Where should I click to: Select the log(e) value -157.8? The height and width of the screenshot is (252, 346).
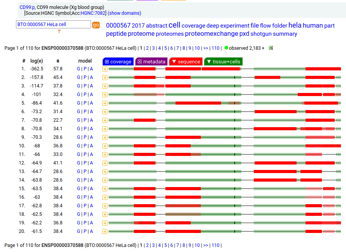click(x=37, y=77)
